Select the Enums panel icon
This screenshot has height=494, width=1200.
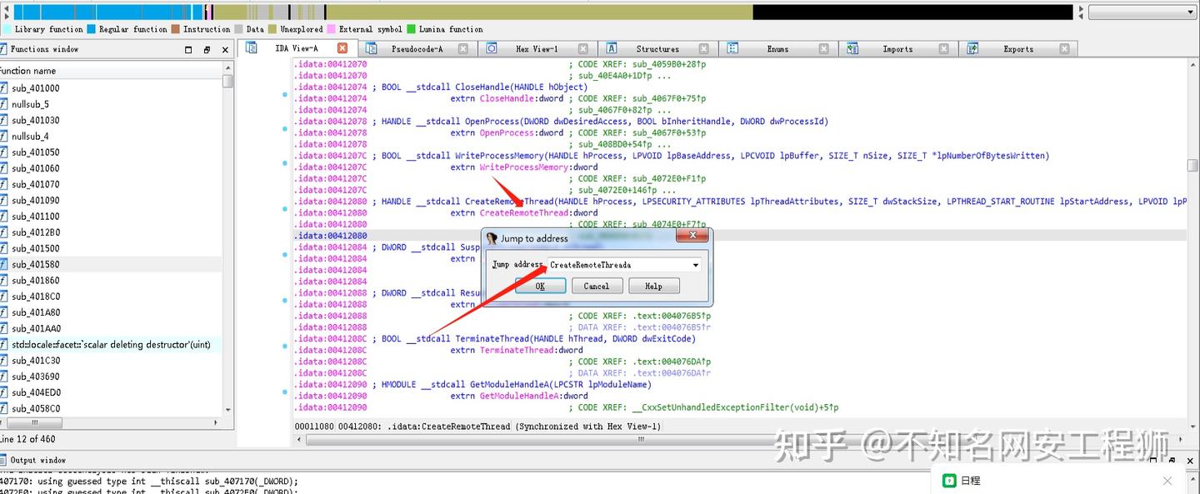(732, 47)
